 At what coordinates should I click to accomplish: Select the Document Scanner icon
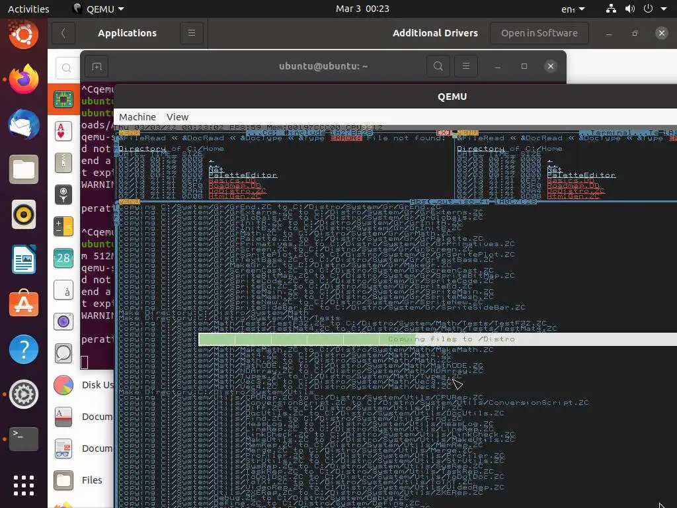[x=63, y=417]
